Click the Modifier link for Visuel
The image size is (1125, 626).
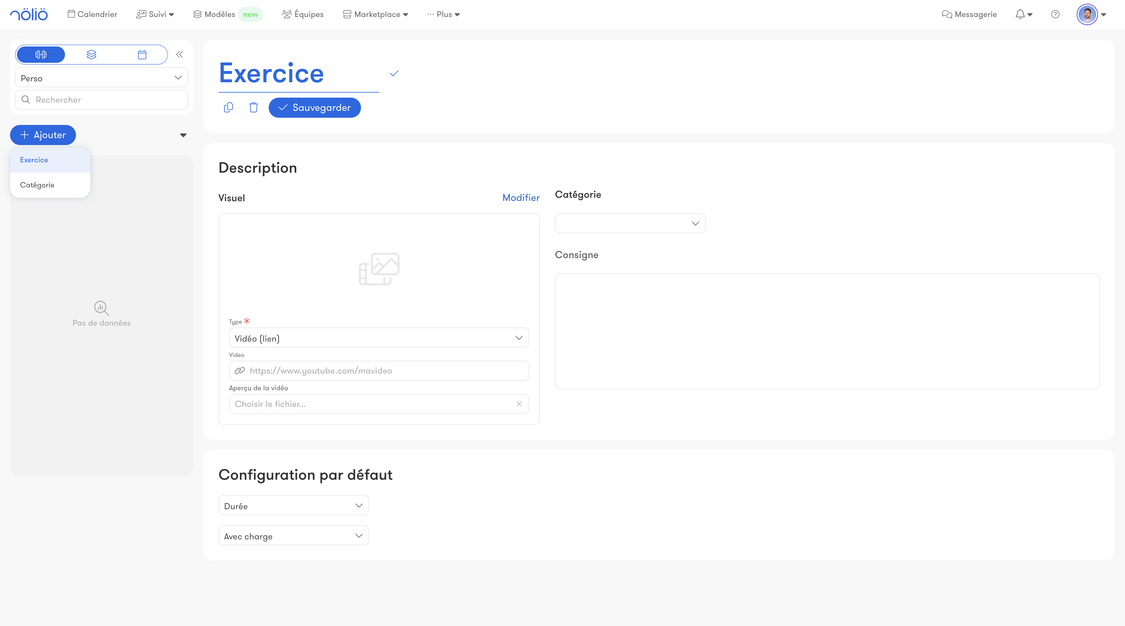[520, 197]
